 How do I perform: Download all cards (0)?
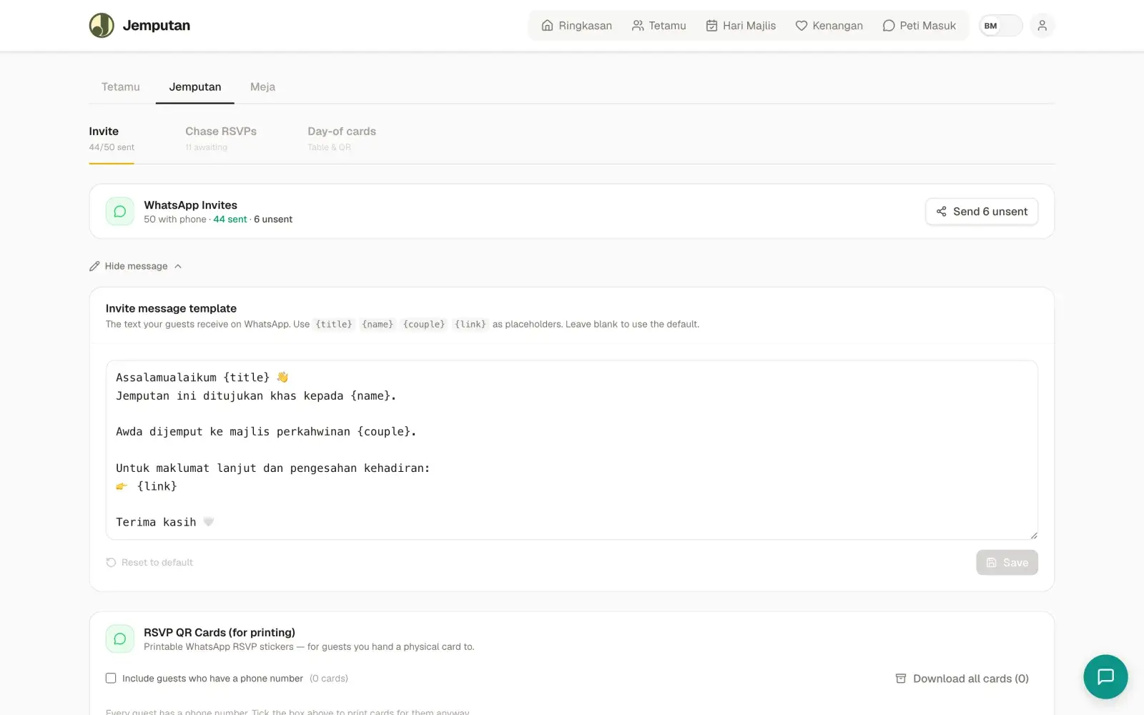pos(962,679)
